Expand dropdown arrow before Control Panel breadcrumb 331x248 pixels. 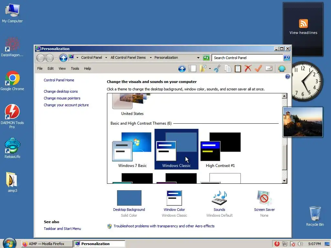[x=77, y=57]
